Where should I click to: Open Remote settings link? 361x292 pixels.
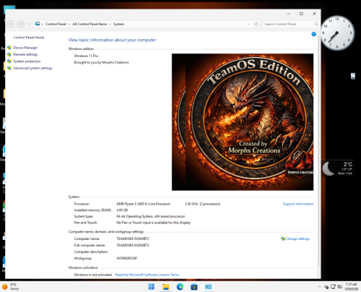(x=25, y=54)
